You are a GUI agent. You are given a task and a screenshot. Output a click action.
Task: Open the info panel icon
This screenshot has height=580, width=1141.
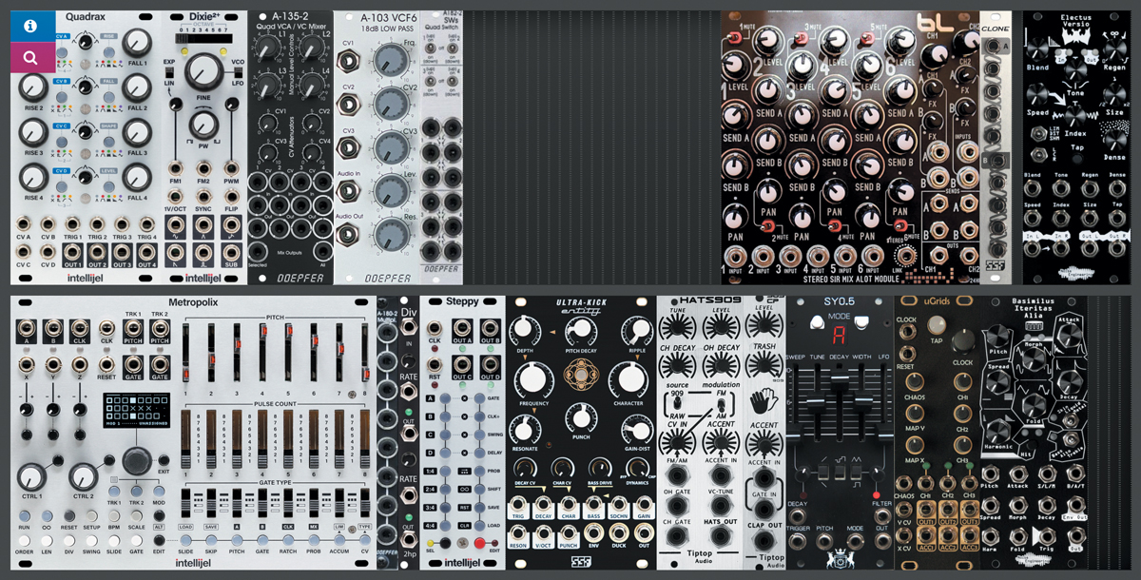click(31, 26)
